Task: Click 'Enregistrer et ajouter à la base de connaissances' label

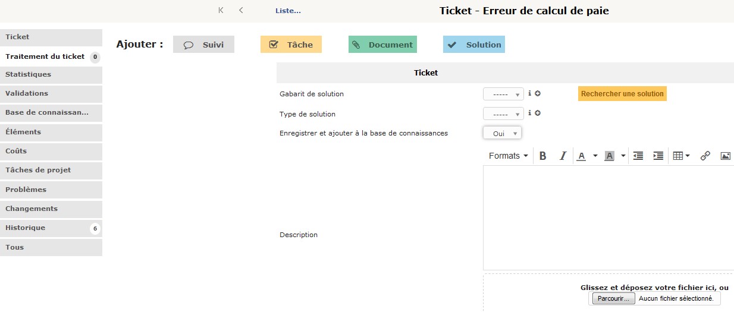Action: 363,133
